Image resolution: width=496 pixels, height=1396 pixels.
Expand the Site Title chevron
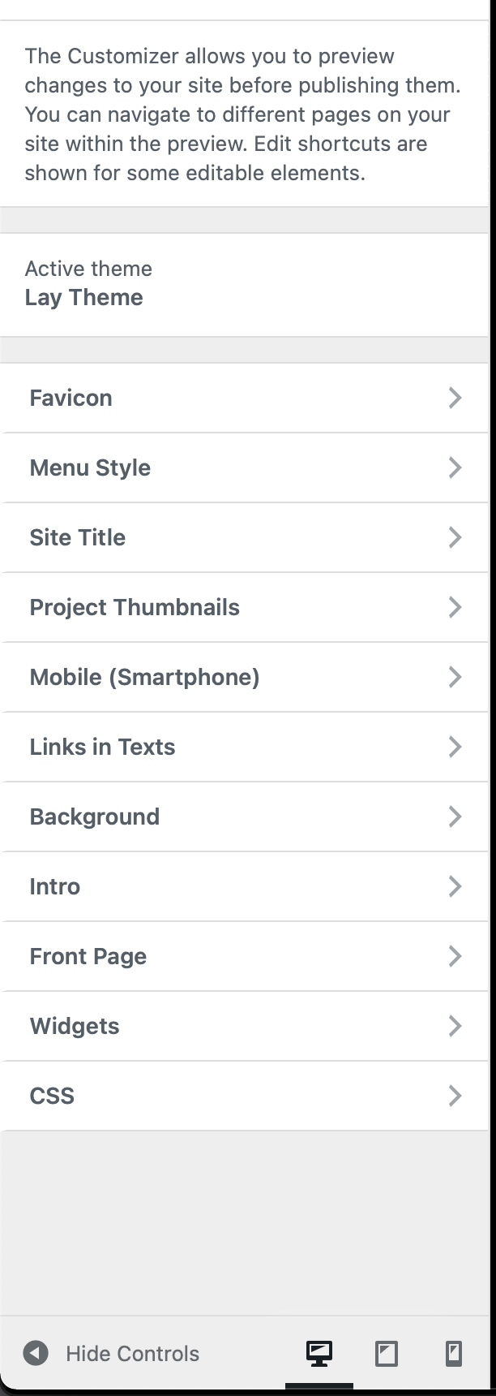click(x=455, y=537)
